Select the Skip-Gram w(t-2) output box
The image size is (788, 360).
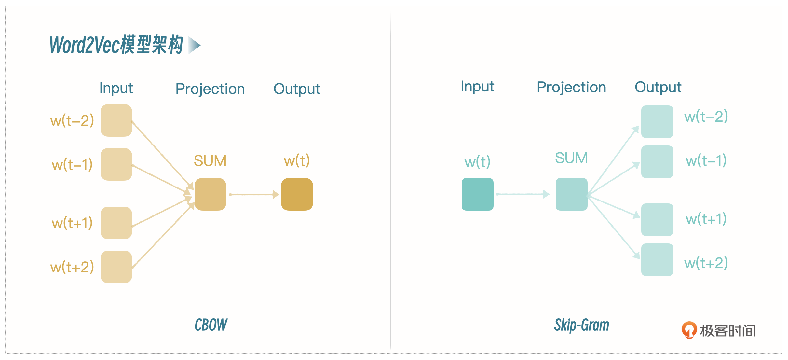(657, 122)
